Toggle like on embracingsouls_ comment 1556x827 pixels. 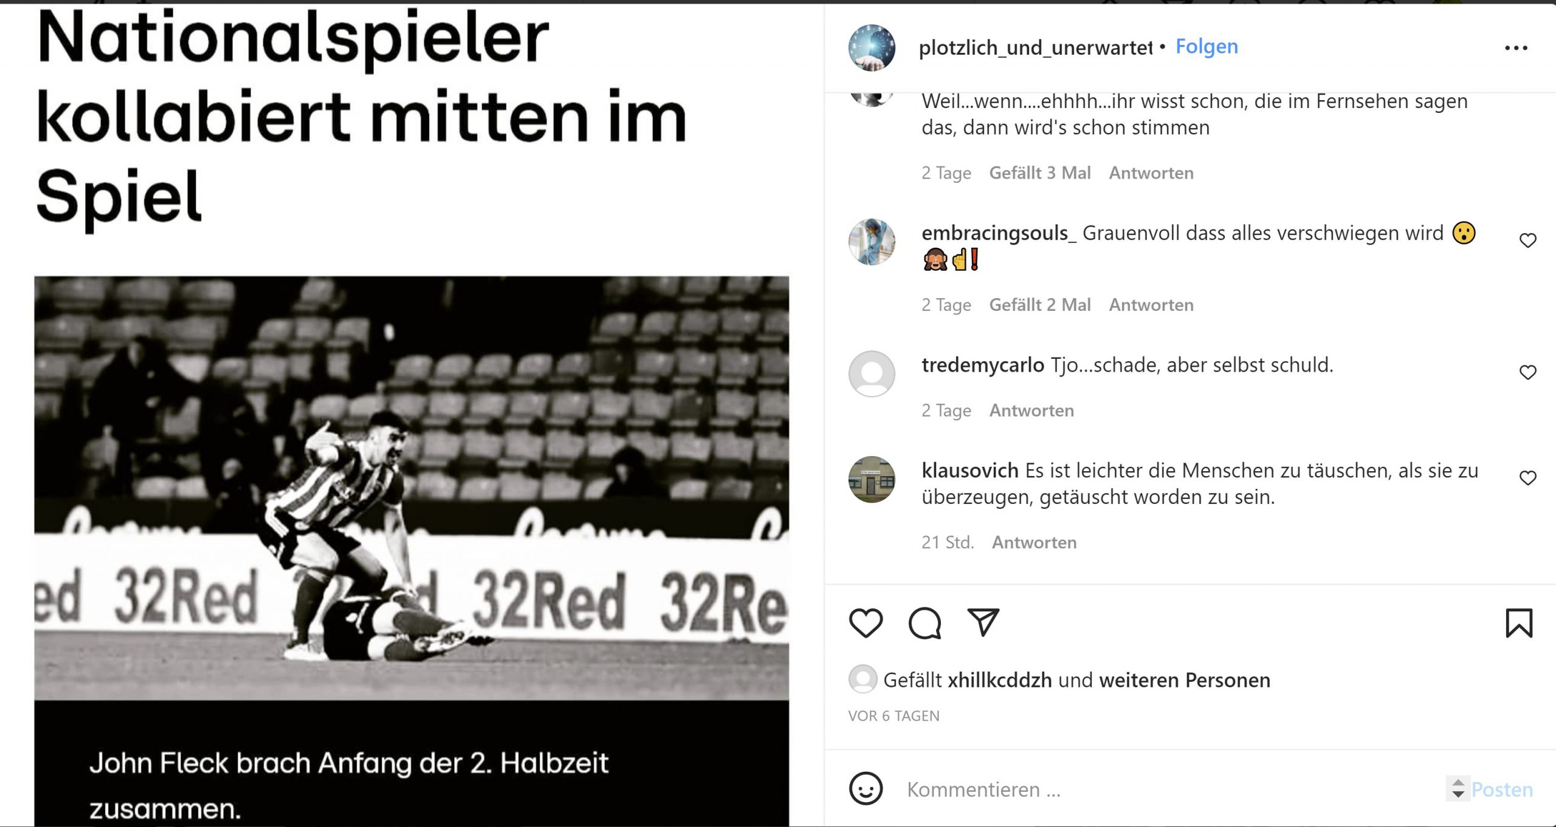[1527, 240]
